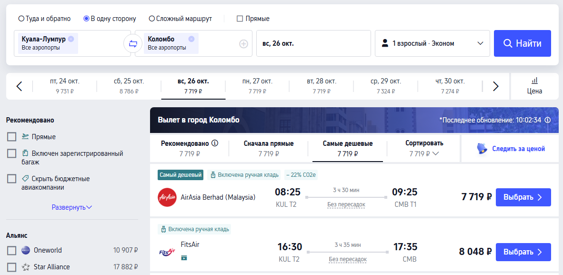
Task: Clear Коломбо destination with x icon
Action: coord(191,39)
